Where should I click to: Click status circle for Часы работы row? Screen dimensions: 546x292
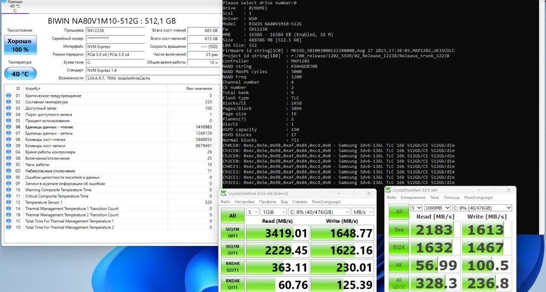coord(9,164)
